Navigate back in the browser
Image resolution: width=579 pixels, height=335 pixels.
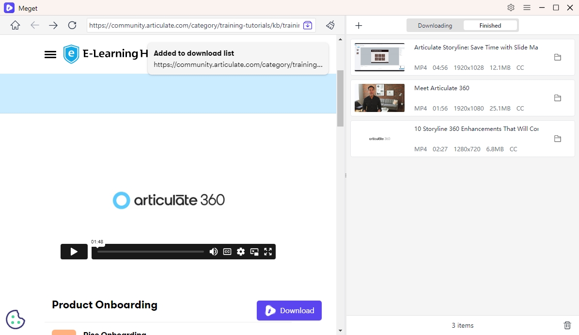[35, 25]
